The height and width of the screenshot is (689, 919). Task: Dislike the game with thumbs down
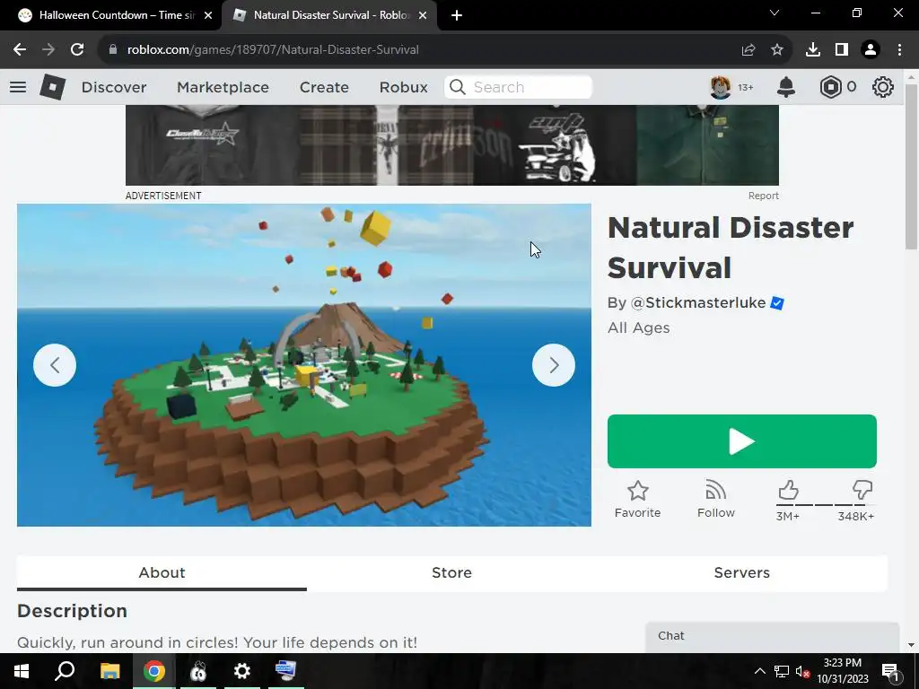(862, 491)
